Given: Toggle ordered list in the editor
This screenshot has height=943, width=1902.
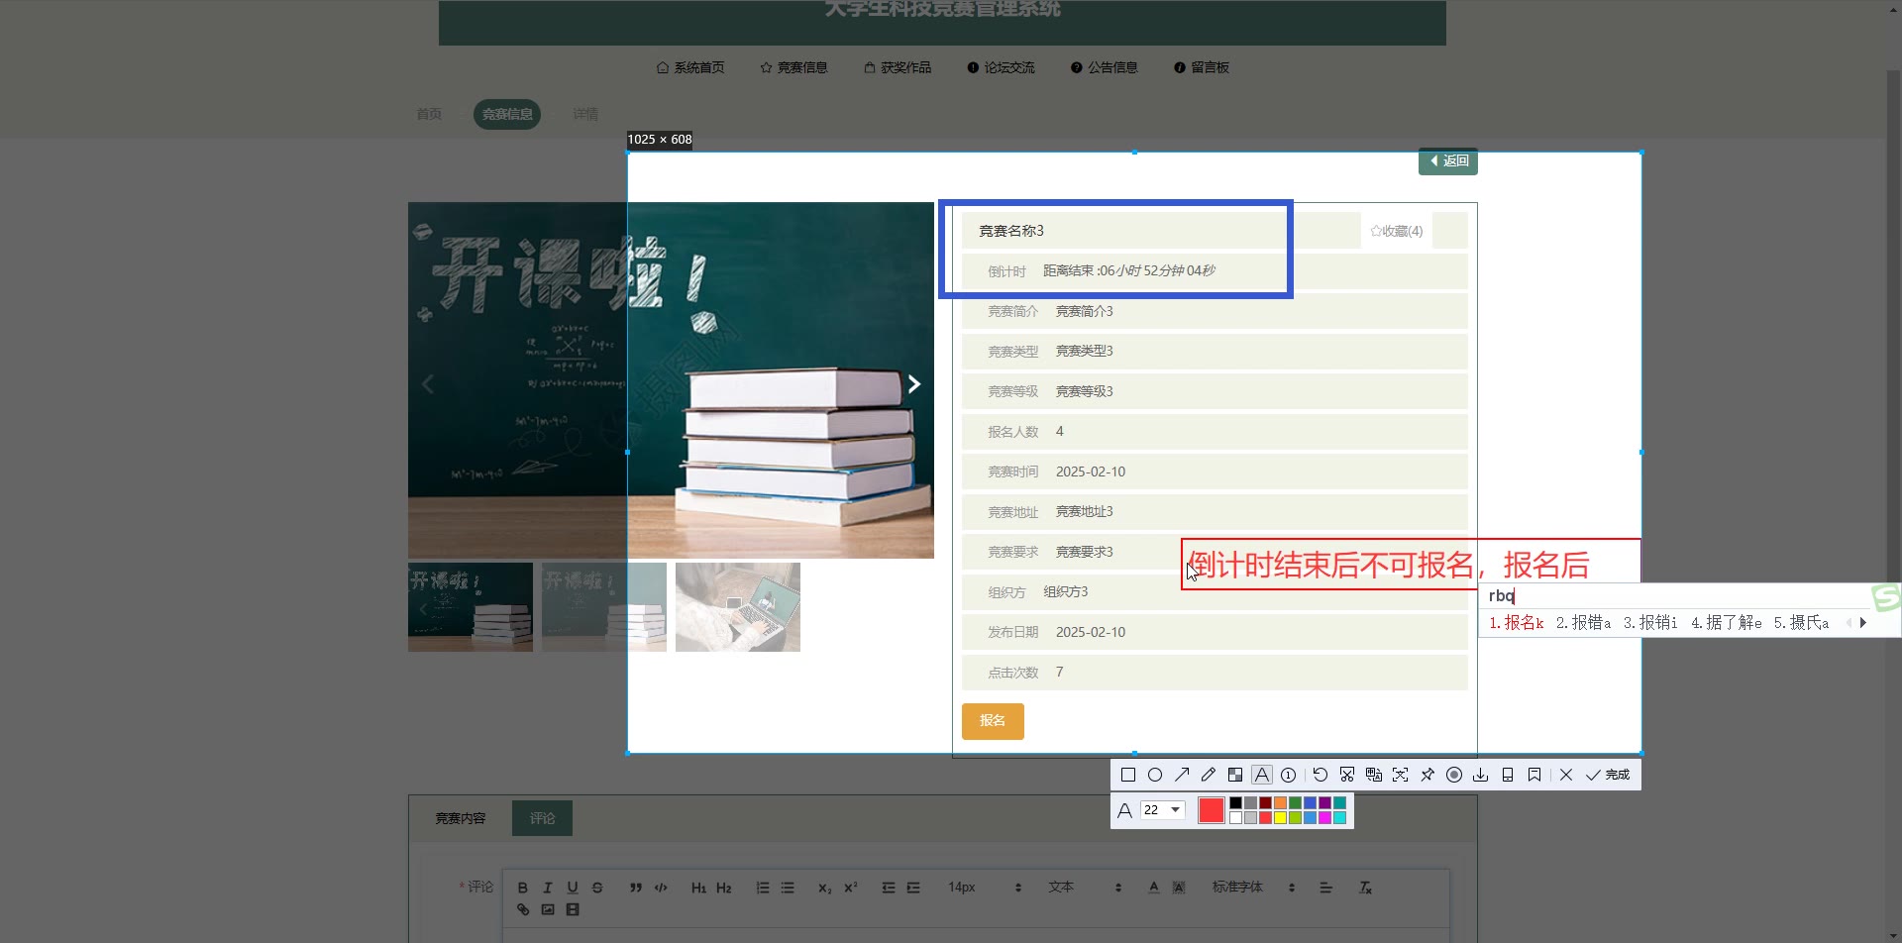Looking at the screenshot, I should coord(763,888).
